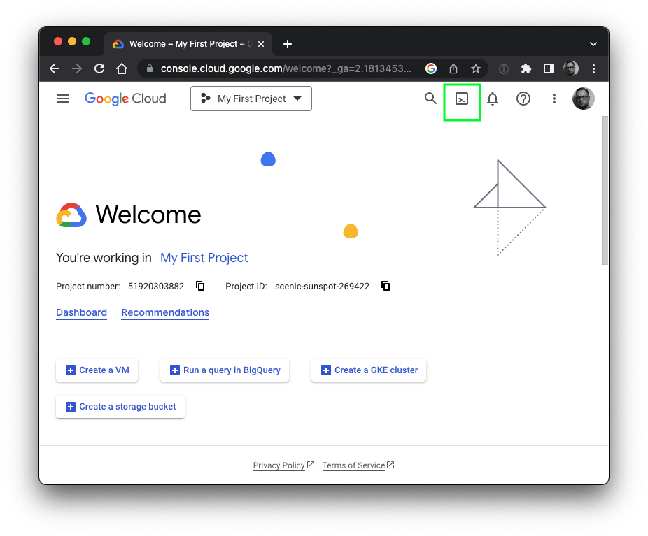The width and height of the screenshot is (648, 536).
Task: Open the My First Project link
Action: click(x=204, y=258)
